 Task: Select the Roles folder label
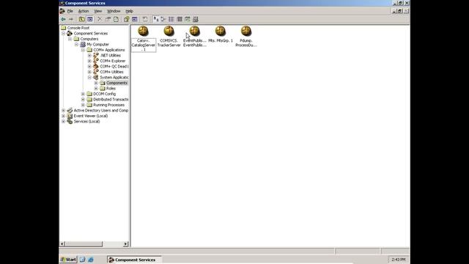pos(111,88)
